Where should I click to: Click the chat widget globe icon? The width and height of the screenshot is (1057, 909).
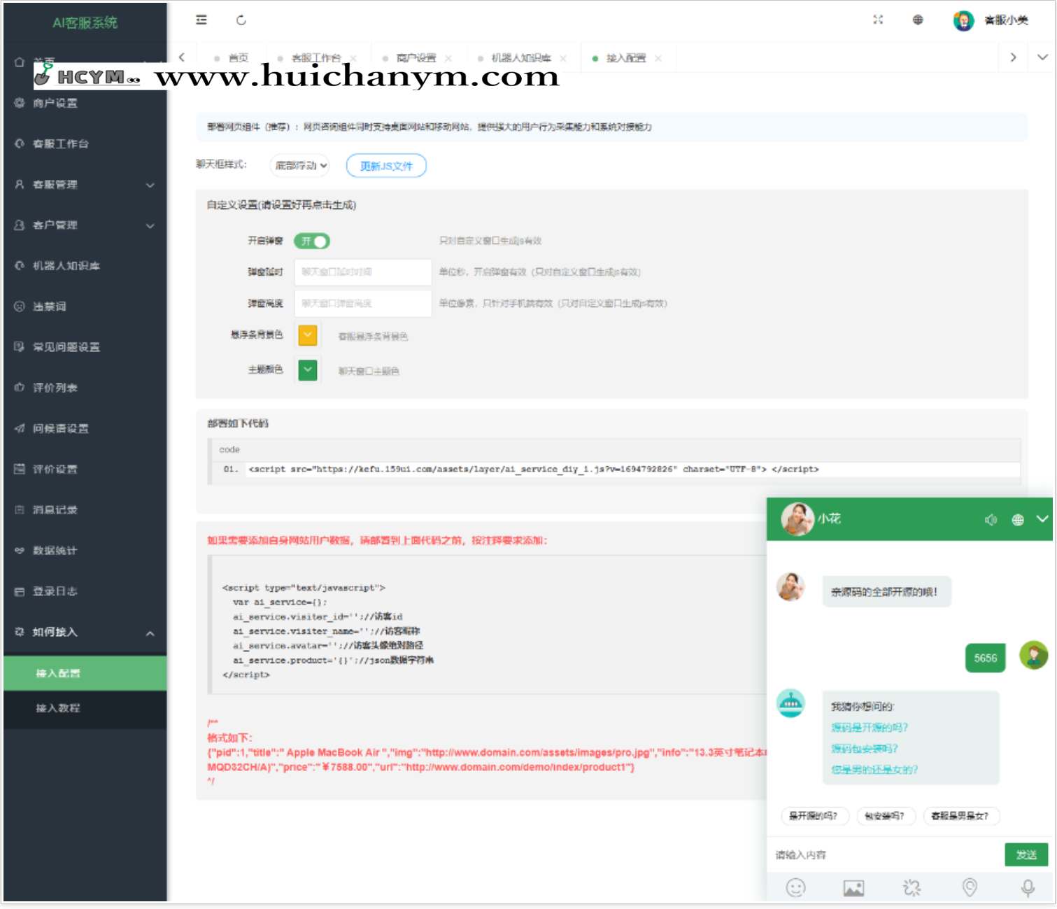click(x=1018, y=519)
